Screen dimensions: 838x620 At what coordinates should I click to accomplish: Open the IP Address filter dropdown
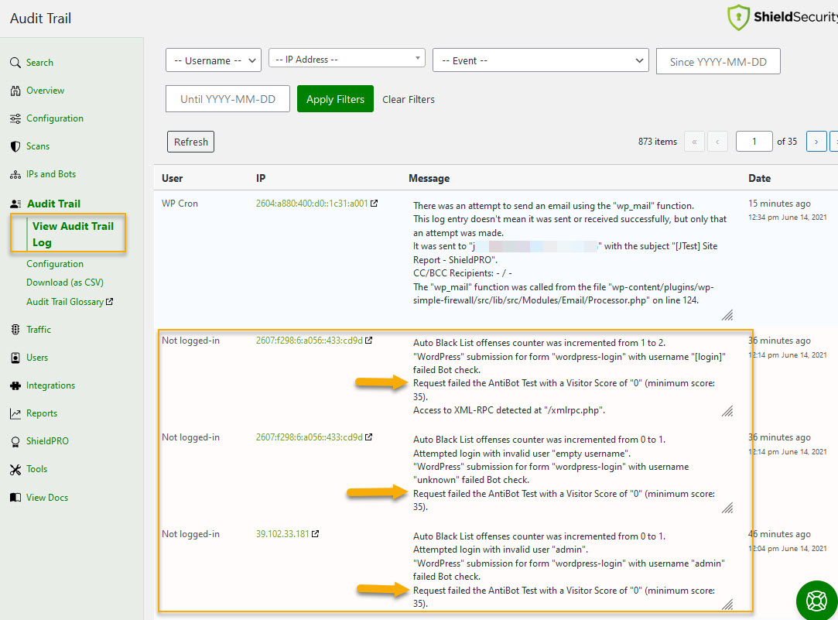[x=347, y=58]
